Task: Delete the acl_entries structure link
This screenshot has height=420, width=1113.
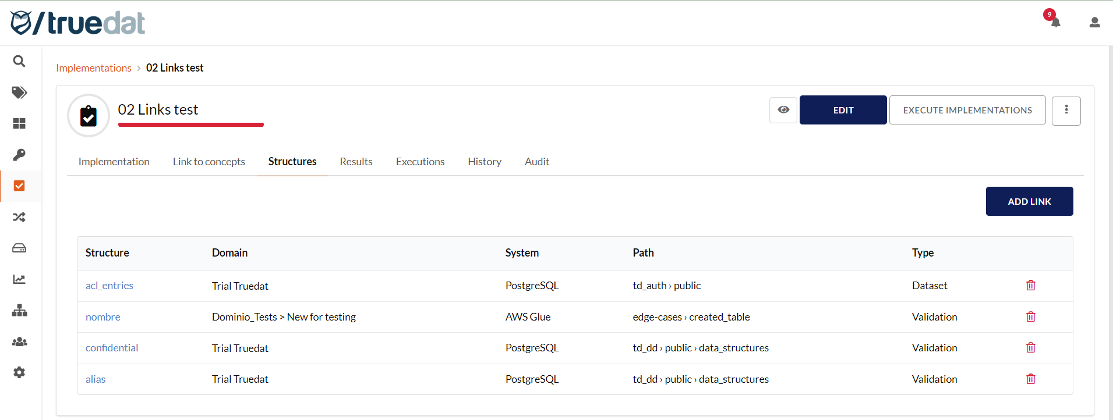Action: [1030, 286]
